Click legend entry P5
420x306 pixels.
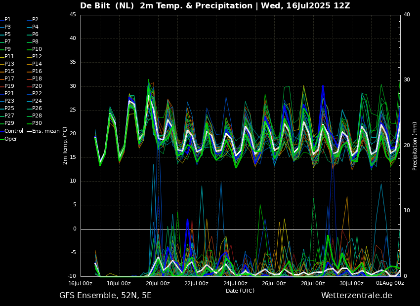5,34
